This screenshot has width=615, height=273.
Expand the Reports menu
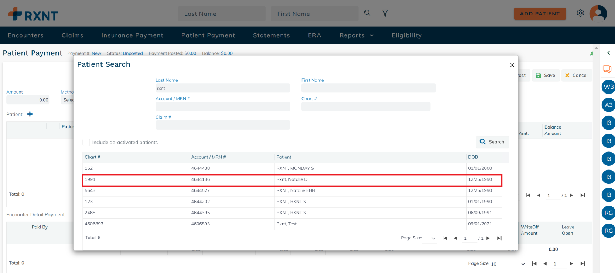[x=356, y=35]
